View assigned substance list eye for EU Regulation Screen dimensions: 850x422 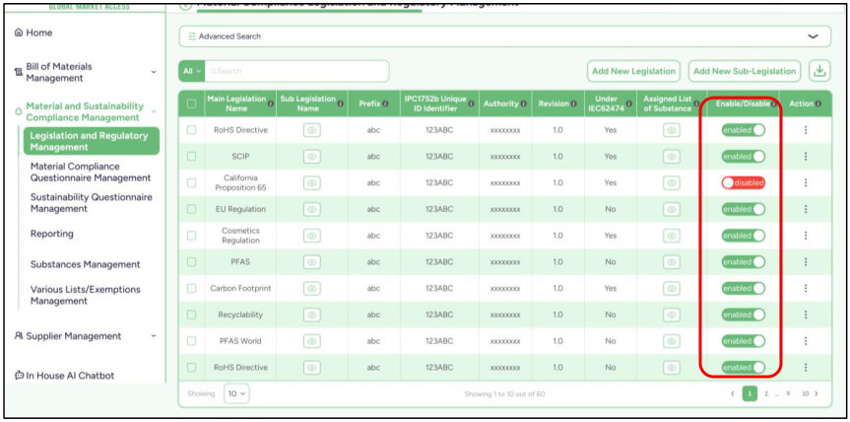pos(671,209)
